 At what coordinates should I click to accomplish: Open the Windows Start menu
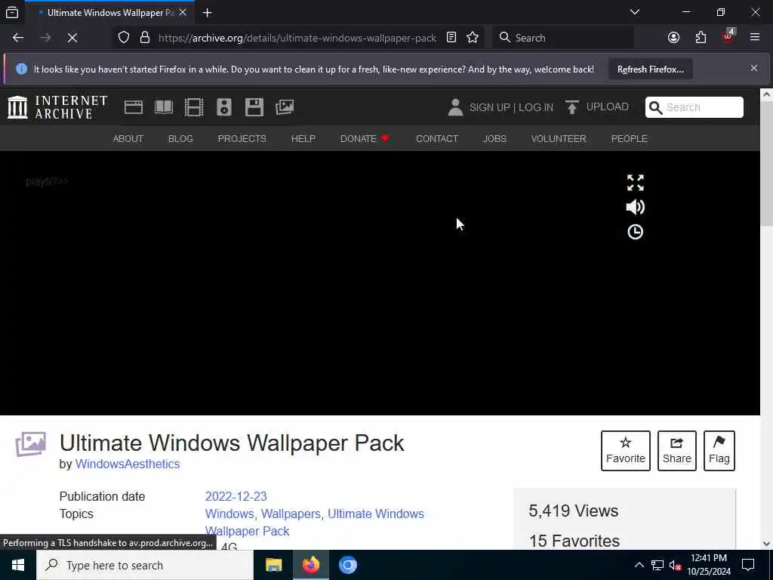pos(18,565)
